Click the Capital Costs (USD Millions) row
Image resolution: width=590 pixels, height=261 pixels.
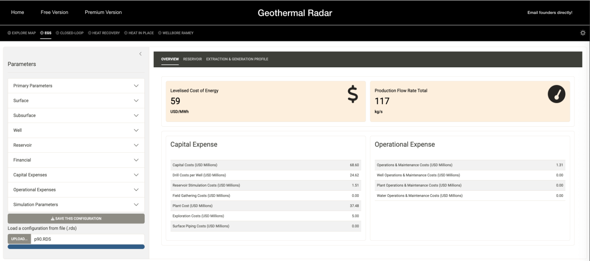coord(266,165)
